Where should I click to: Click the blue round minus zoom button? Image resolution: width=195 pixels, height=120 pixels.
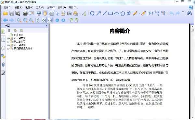[57, 20]
